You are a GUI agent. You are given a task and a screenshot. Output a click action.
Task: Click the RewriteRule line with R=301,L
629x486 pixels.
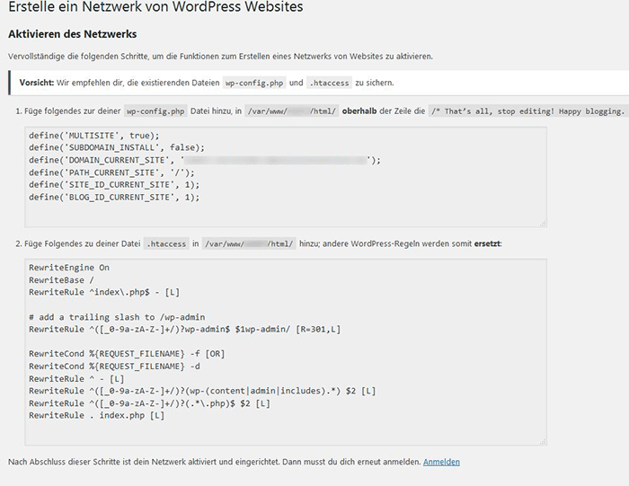point(184,329)
